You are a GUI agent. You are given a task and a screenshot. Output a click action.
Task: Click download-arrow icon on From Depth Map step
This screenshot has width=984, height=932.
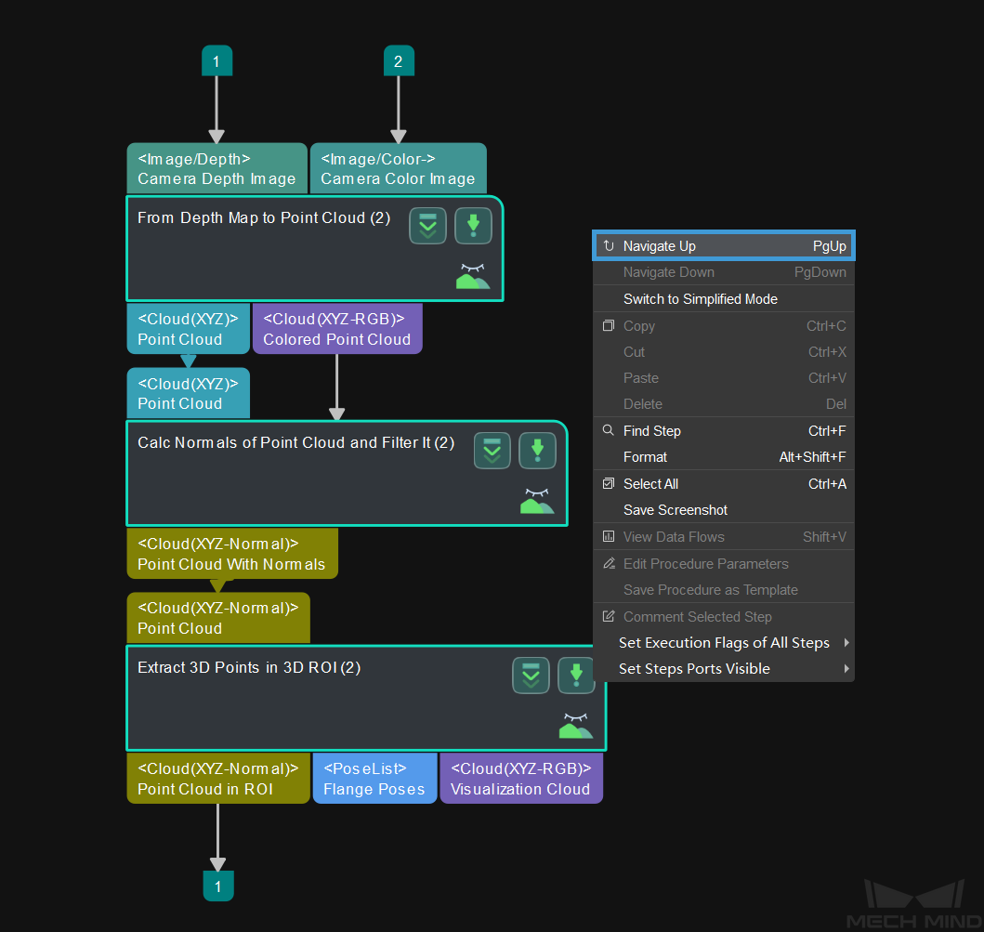473,226
